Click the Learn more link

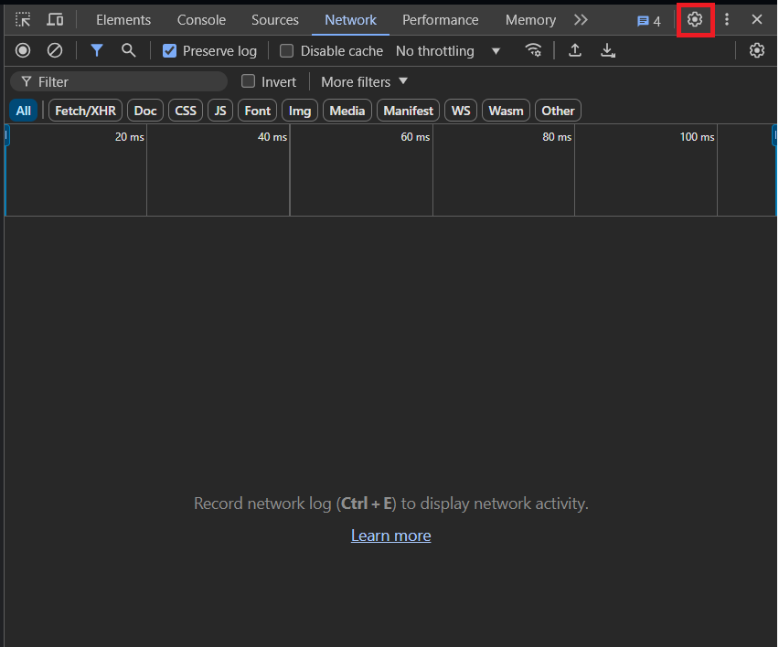(x=390, y=536)
